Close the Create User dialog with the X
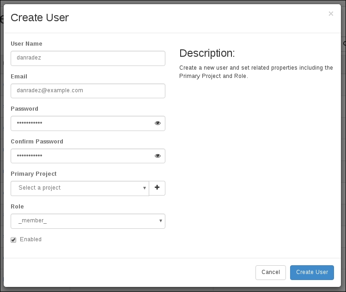 (x=331, y=14)
